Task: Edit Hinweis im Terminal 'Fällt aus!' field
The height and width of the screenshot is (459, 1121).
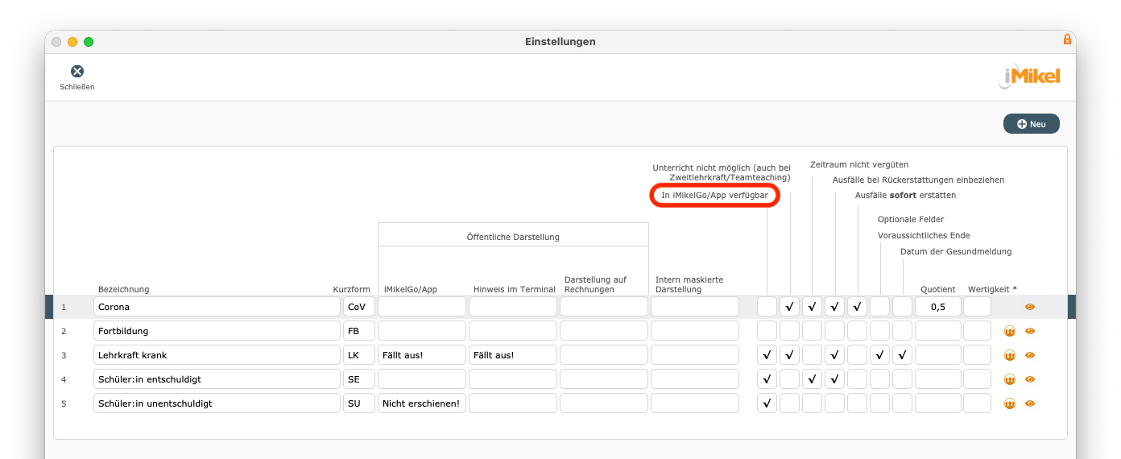Action: click(513, 355)
